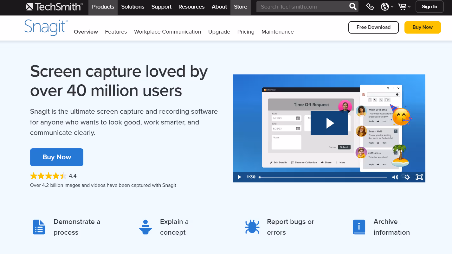Screen dimensions: 452x254
Task: Open the Maintenance tab
Action: coord(278,32)
